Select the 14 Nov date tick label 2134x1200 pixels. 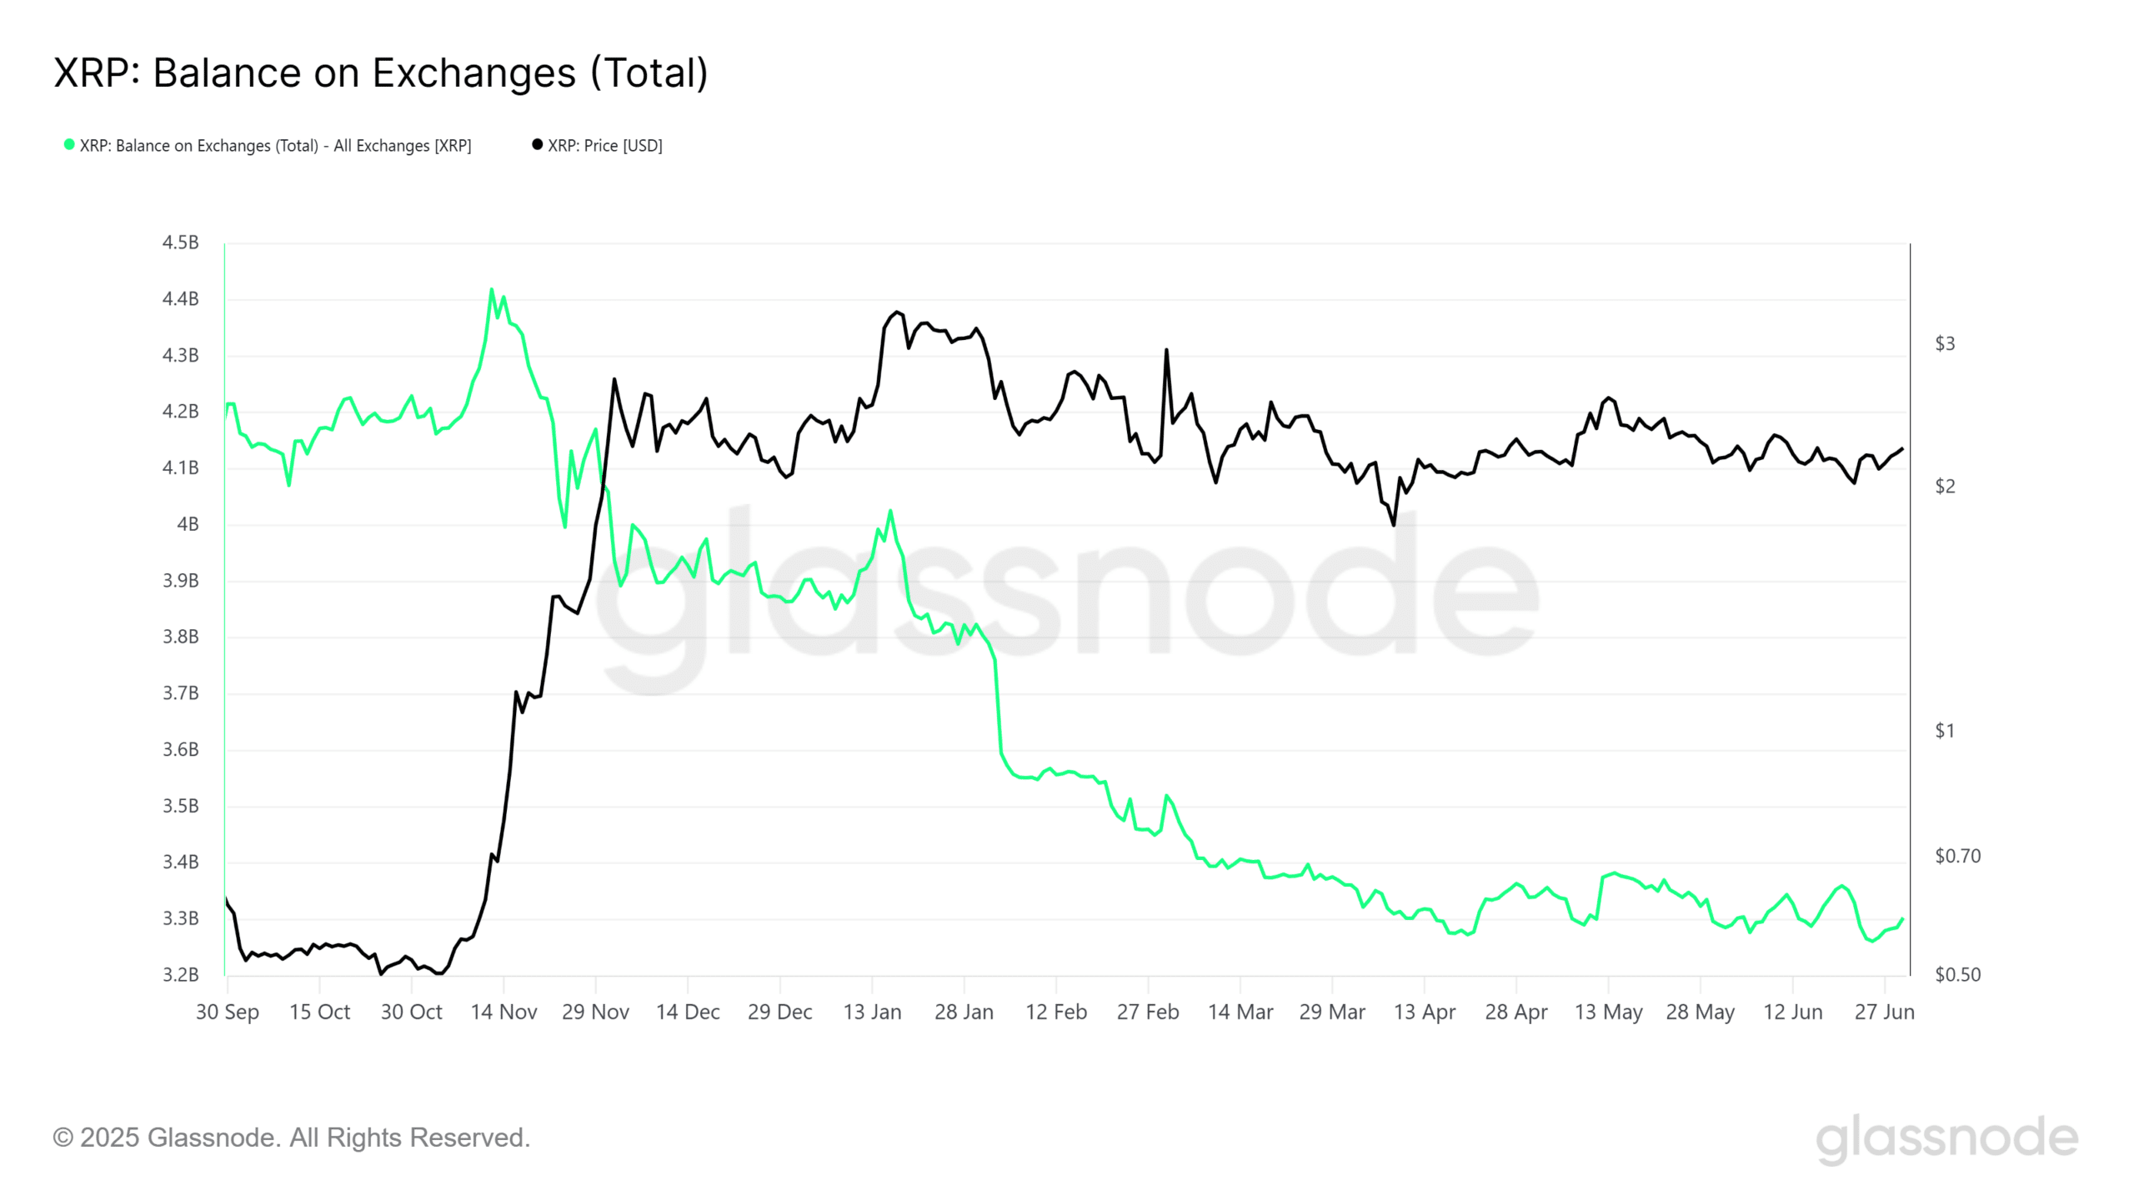point(503,1012)
